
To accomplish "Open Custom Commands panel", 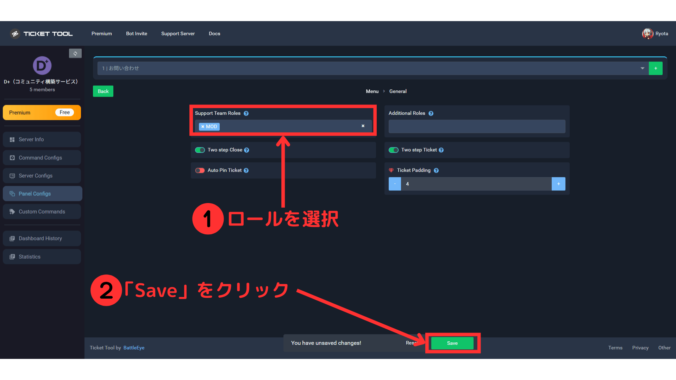I will 42,211.
